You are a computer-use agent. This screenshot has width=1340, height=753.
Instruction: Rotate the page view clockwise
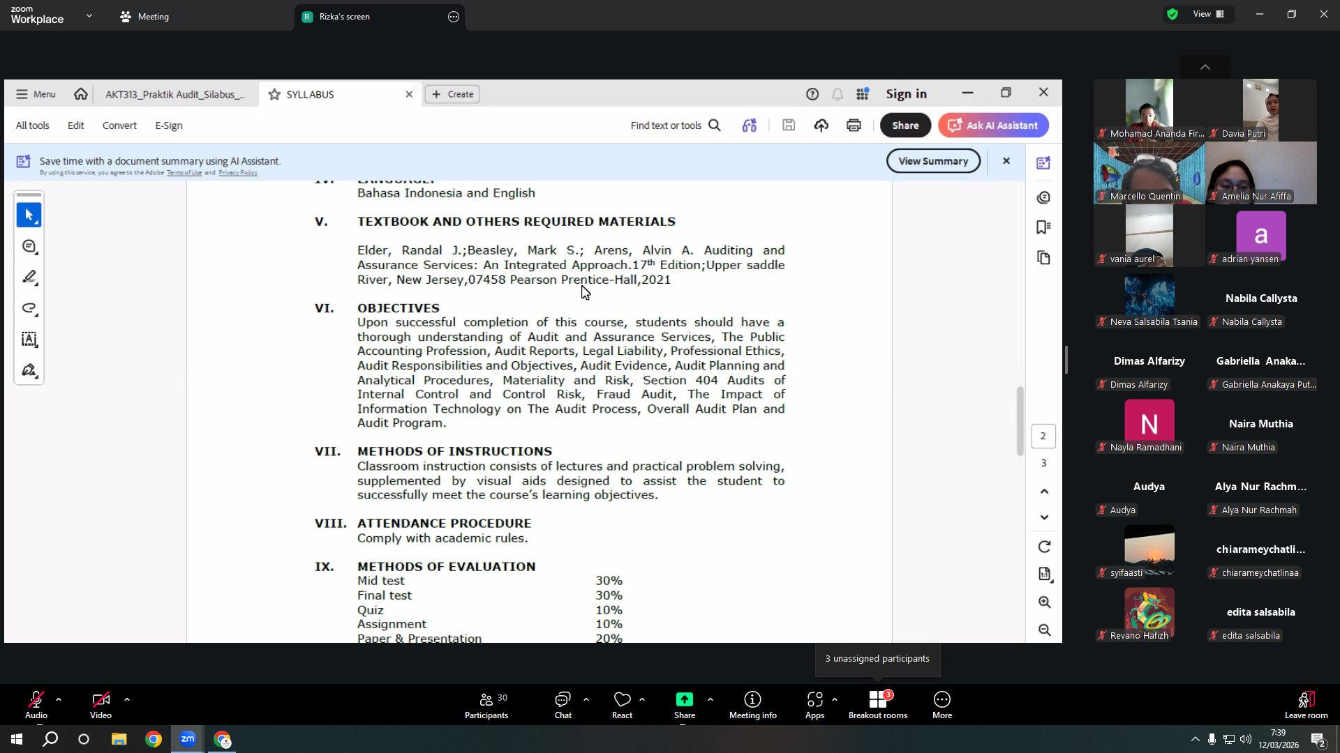tap(1044, 547)
